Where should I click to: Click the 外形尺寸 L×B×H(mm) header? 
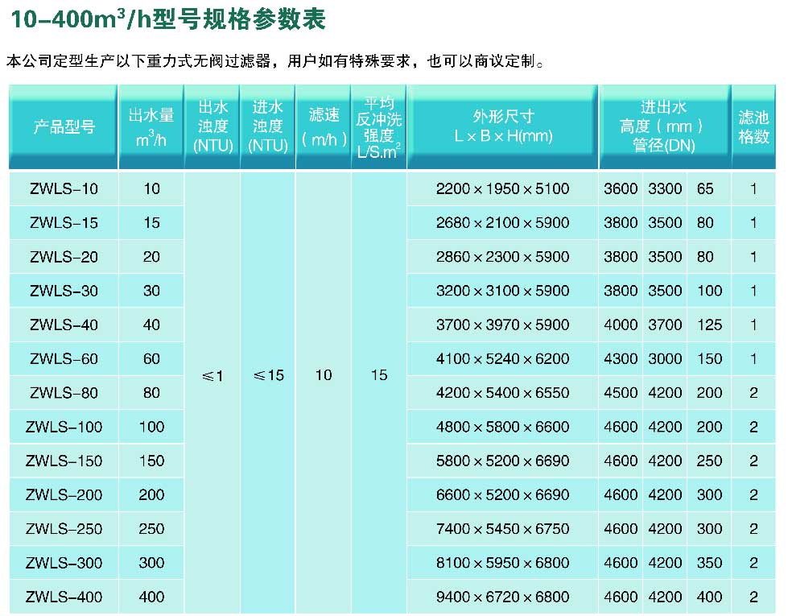[x=503, y=126]
